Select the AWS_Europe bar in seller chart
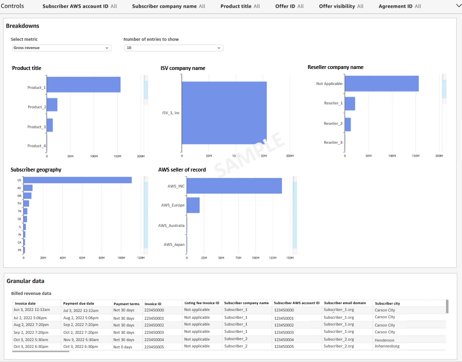462x362 pixels. pos(193,205)
